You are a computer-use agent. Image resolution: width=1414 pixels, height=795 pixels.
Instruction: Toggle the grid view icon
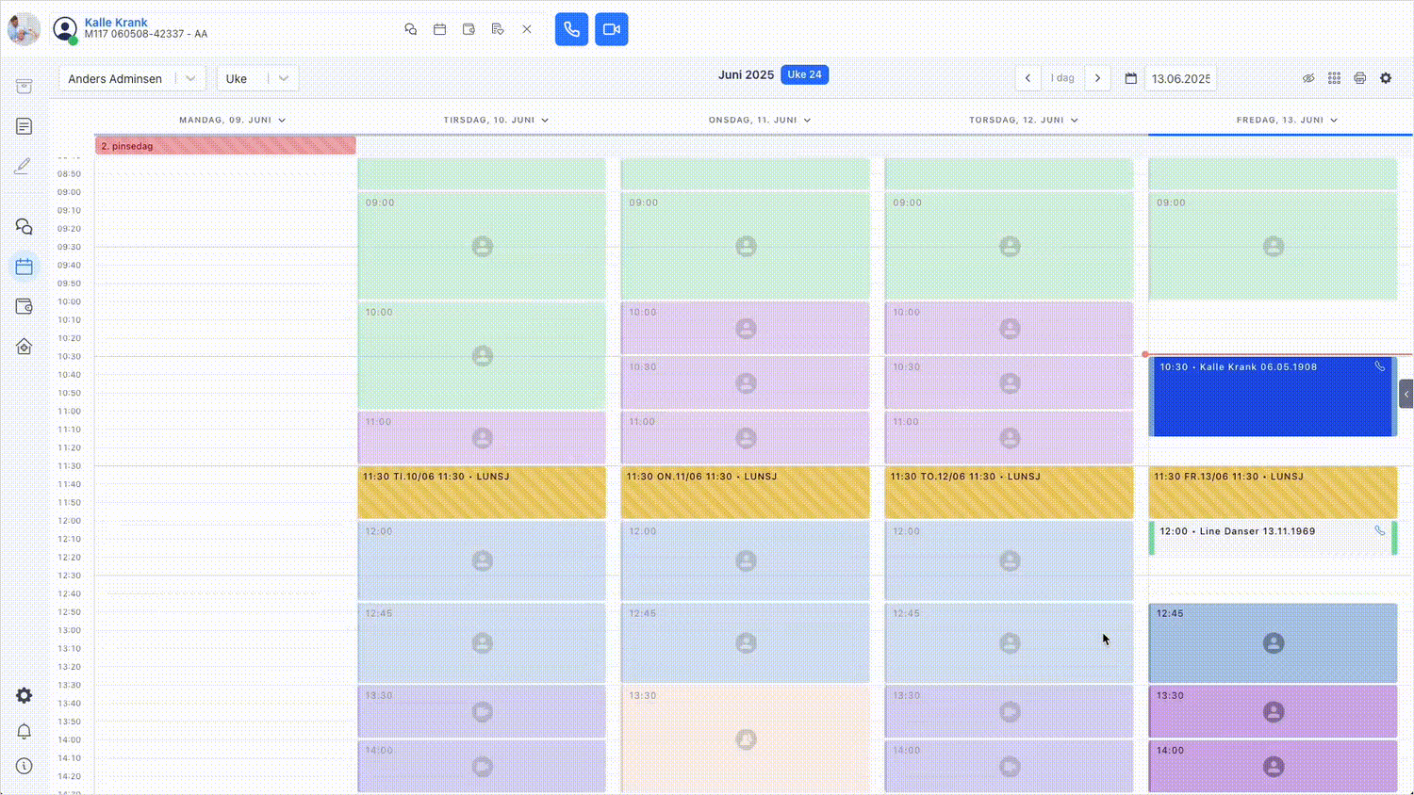coord(1334,78)
